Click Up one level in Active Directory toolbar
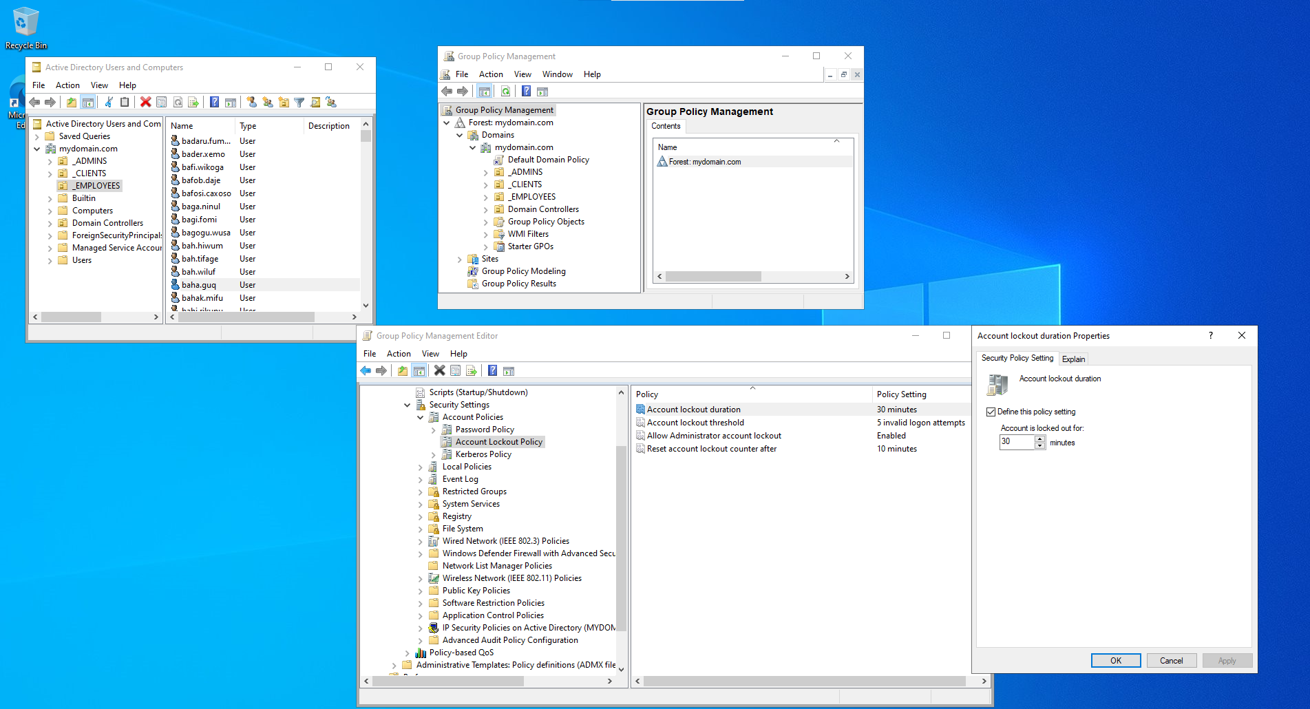This screenshot has width=1310, height=709. tap(72, 103)
